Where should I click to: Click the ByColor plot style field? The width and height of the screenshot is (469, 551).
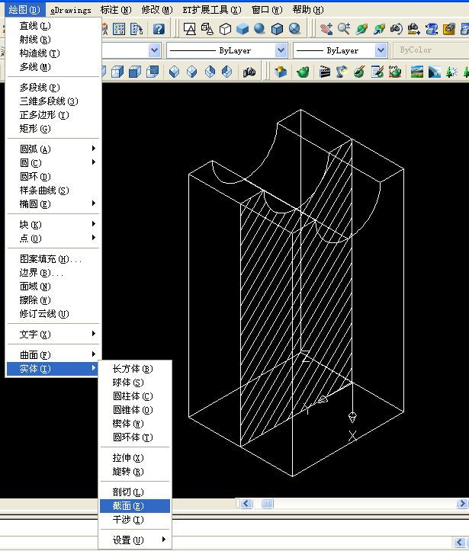coord(430,50)
